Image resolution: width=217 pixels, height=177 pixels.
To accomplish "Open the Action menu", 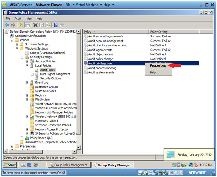I will point(18,19).
